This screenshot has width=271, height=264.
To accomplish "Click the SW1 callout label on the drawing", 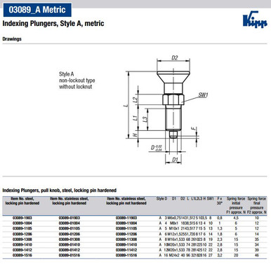I will coord(203,95).
